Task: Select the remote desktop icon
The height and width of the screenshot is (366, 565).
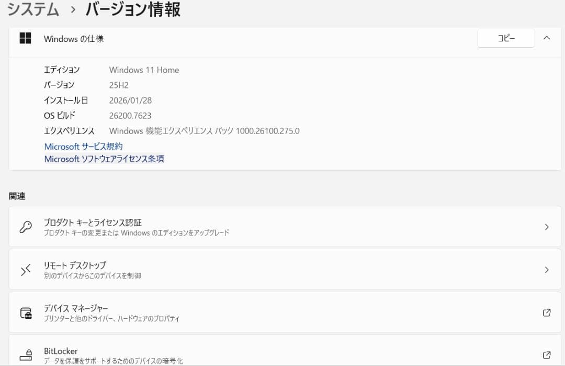Action: click(26, 269)
